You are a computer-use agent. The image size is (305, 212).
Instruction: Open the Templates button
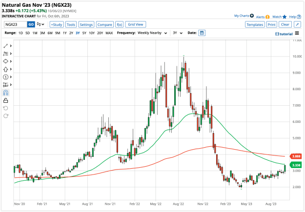[255, 24]
